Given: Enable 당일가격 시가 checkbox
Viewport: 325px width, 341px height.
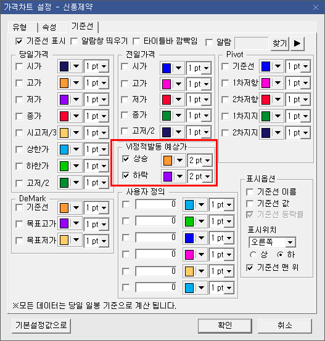Looking at the screenshot, I should tap(19, 66).
